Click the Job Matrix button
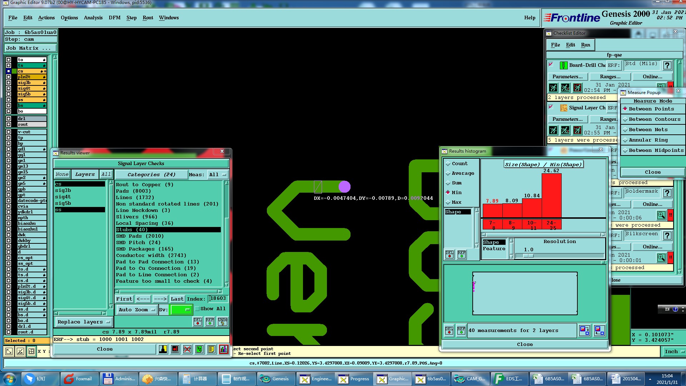The height and width of the screenshot is (386, 686). click(30, 48)
